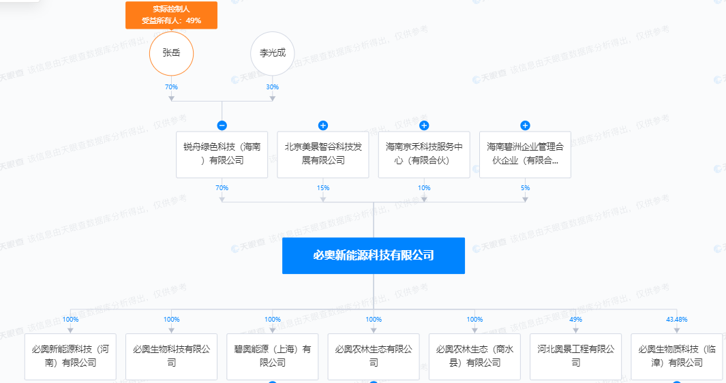
Task: Click the 43.48% shareholding label
Action: pyautogui.click(x=676, y=319)
